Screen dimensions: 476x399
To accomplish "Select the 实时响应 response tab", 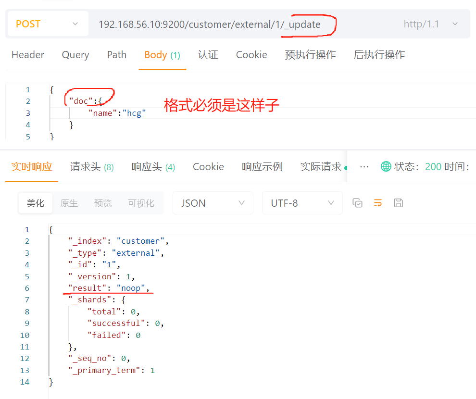I will [32, 167].
